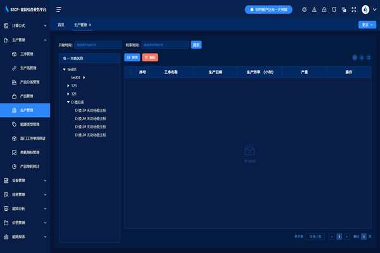380x253 pixels.
Task: Open the 更多 dropdown button
Action: [x=367, y=25]
